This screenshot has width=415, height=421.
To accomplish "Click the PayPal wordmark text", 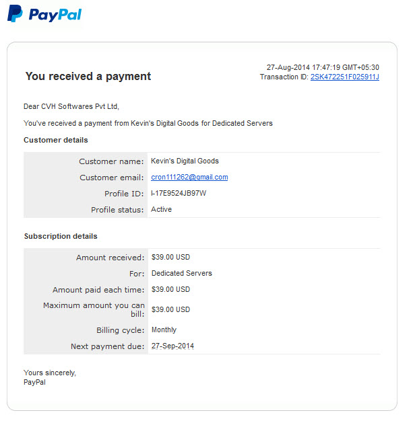I will point(55,15).
